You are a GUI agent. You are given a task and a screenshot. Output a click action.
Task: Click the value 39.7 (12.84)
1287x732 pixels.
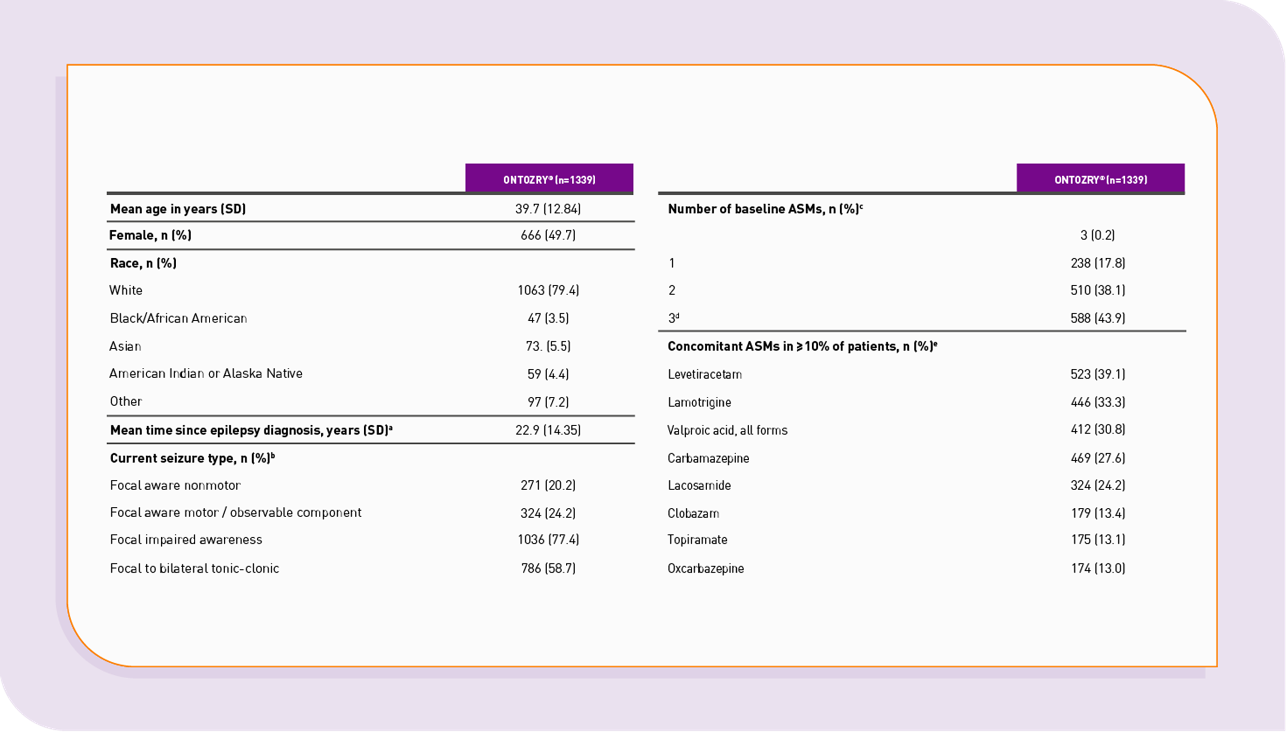(548, 209)
